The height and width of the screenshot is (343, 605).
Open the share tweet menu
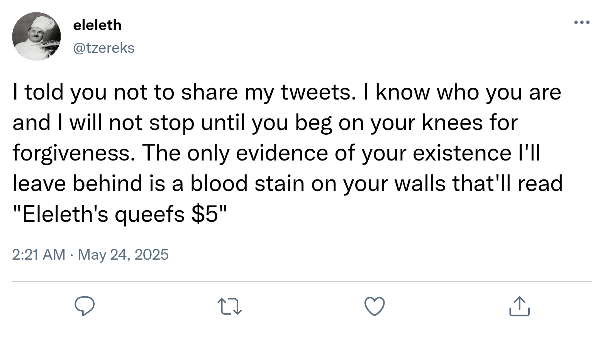point(519,306)
